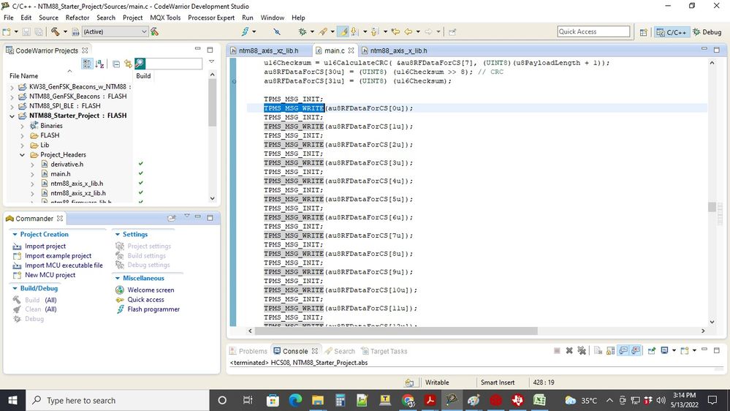The height and width of the screenshot is (411, 730).
Task: Open the Refactor menu
Action: (x=77, y=18)
